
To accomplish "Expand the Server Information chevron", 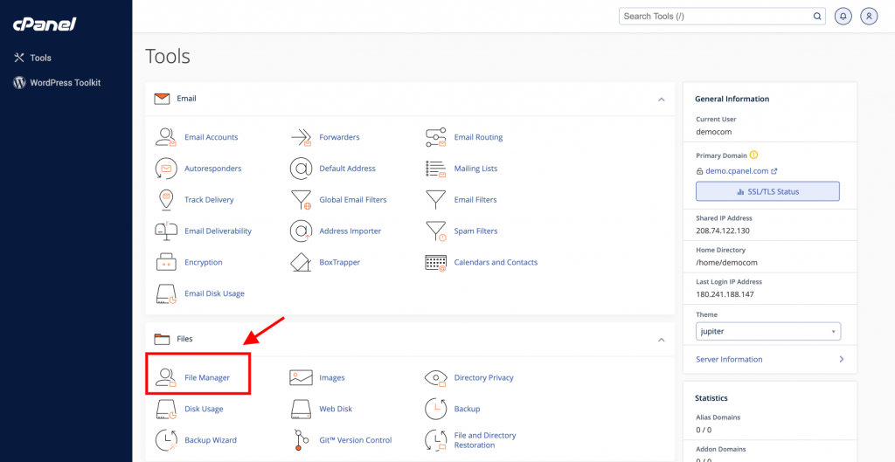I will point(841,359).
